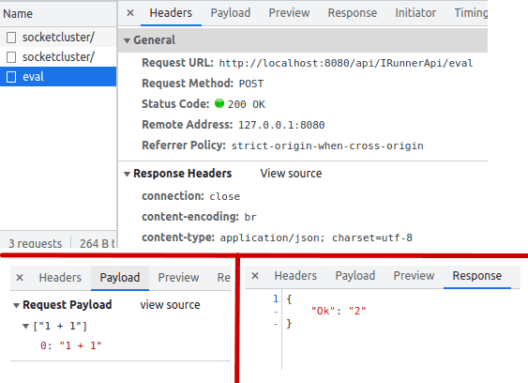The width and height of the screenshot is (528, 383).
Task: Tick the second socketcluster/ request checkbox
Action: 11,57
